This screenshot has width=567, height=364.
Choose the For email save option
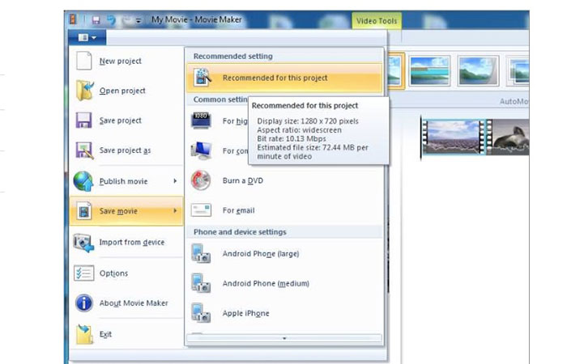[284, 210]
